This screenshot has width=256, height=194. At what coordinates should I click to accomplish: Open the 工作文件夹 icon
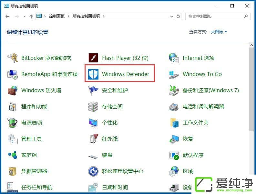pyautogui.click(x=174, y=123)
